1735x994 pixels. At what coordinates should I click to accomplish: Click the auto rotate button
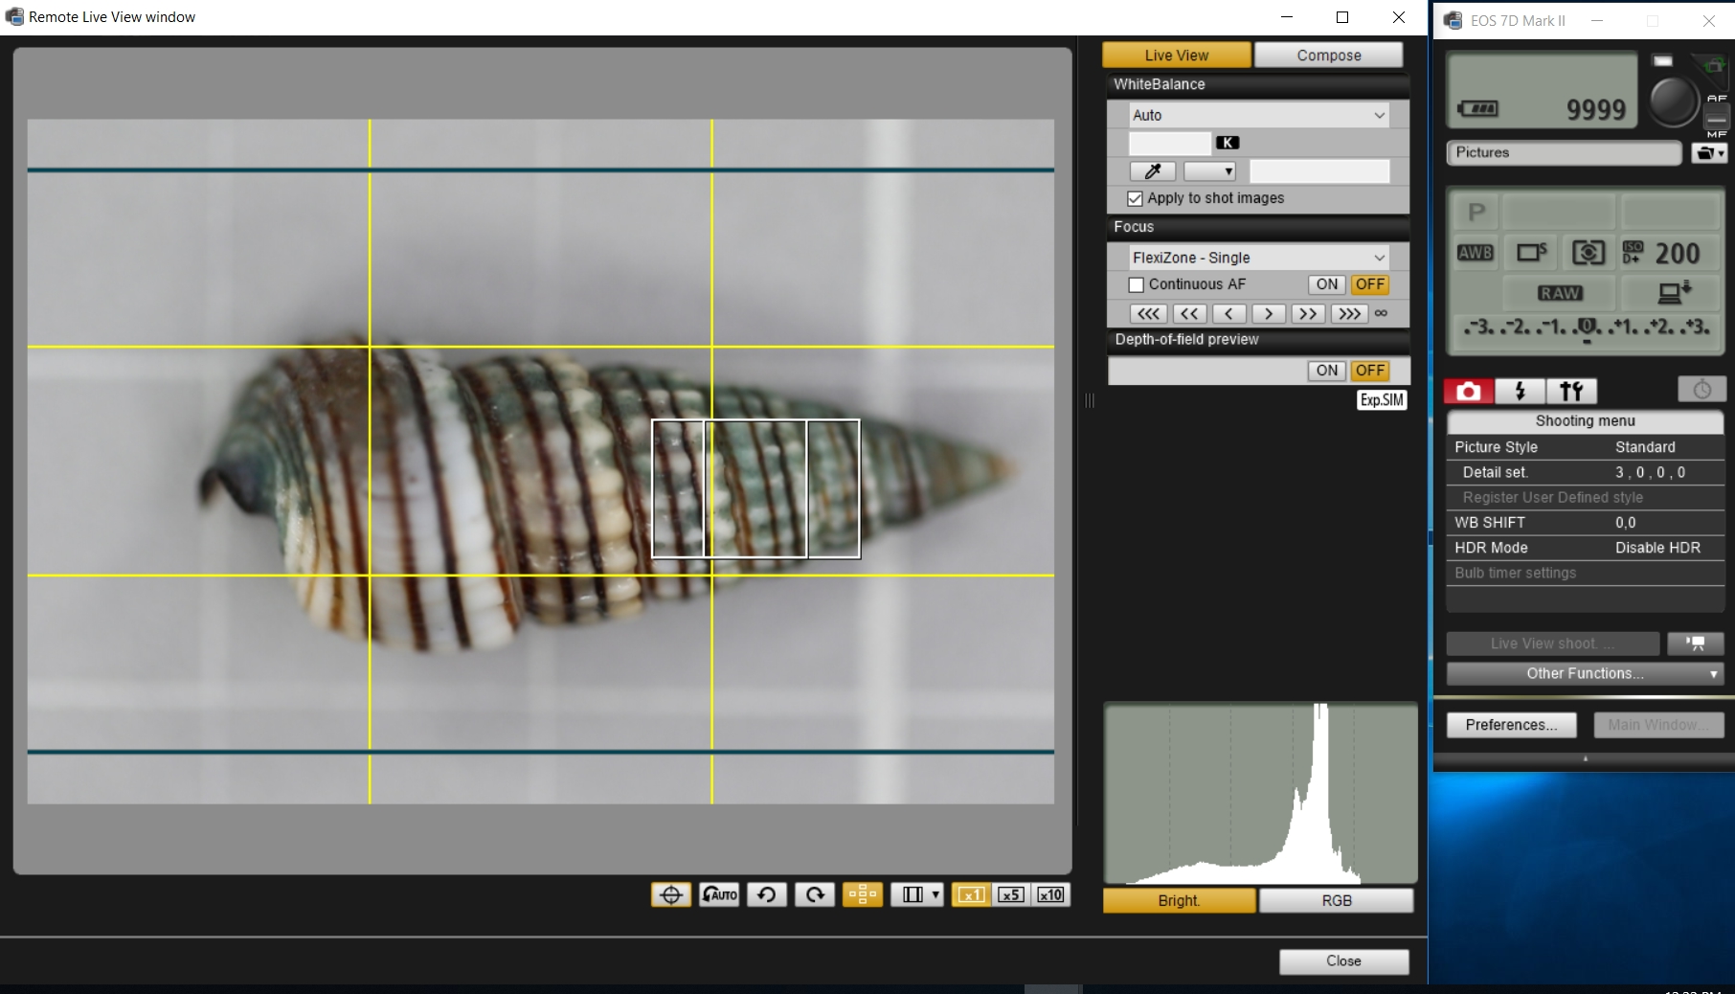719,894
